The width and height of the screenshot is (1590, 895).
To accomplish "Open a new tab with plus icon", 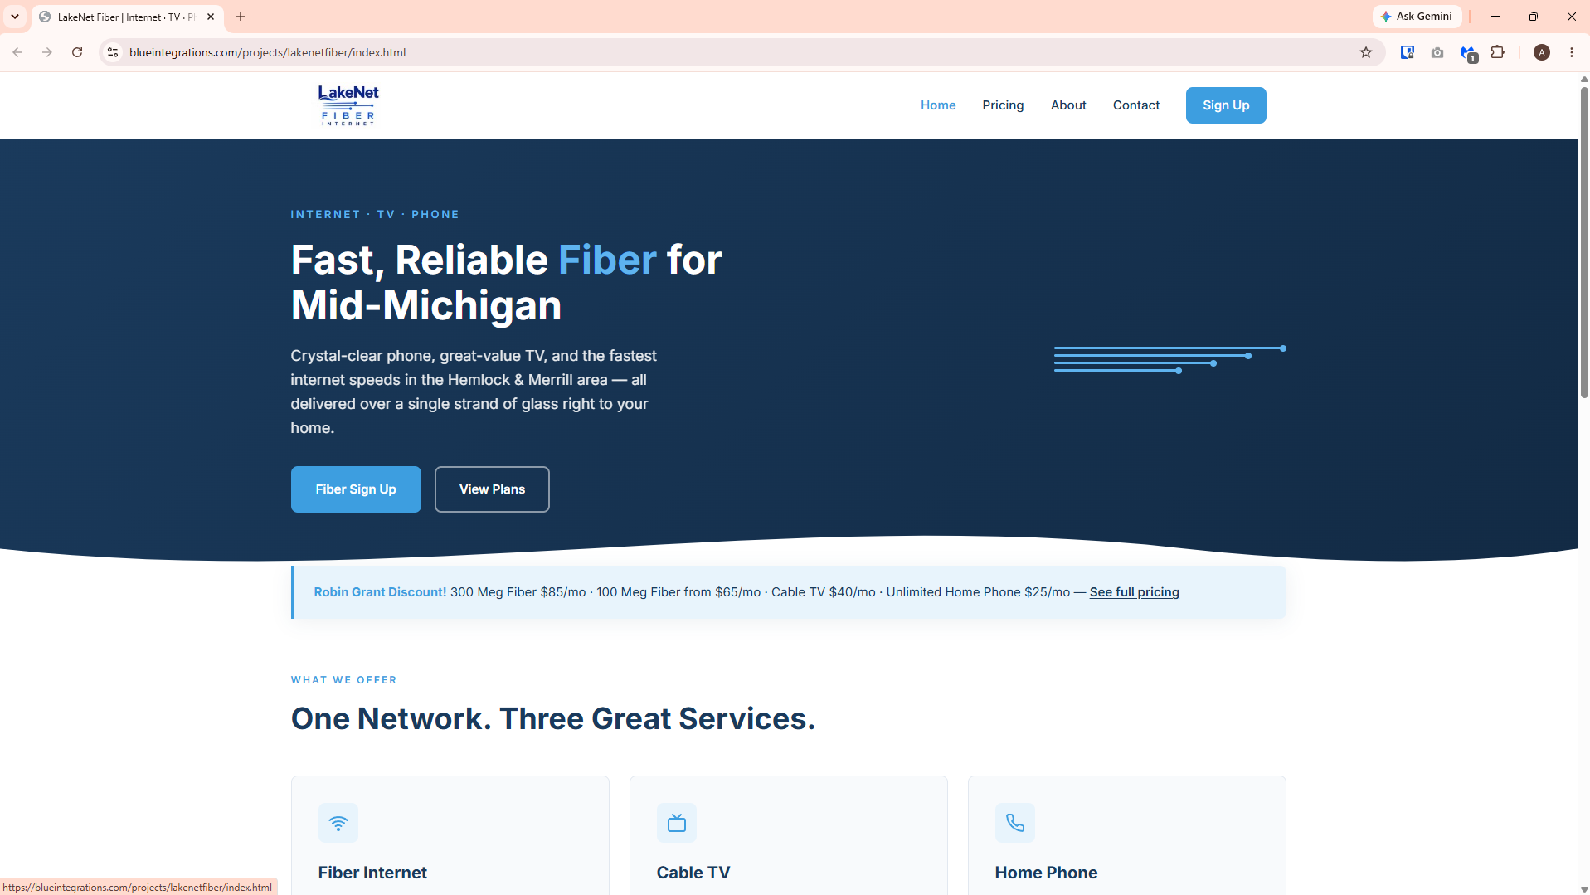I will click(241, 17).
